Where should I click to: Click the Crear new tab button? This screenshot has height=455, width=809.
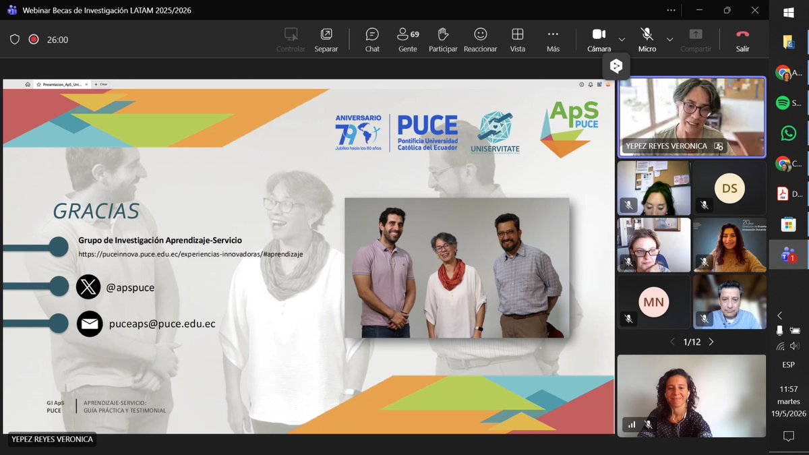[x=102, y=84]
